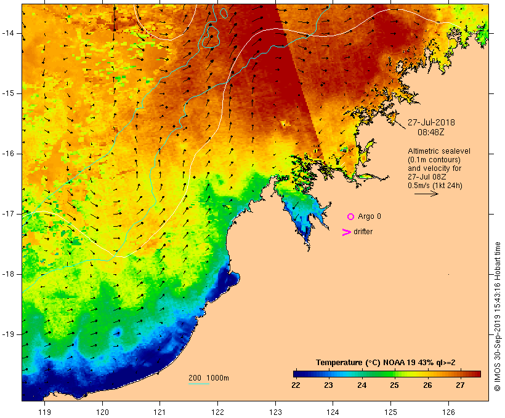
Task: Click the '126' longitude axis label
Action: [x=448, y=412]
